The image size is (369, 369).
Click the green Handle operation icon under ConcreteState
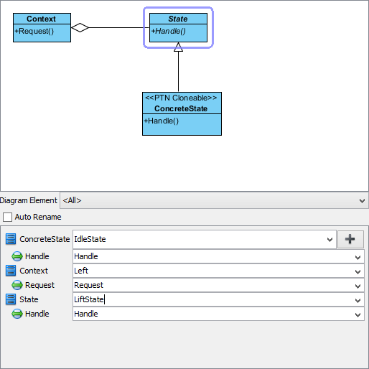point(17,256)
